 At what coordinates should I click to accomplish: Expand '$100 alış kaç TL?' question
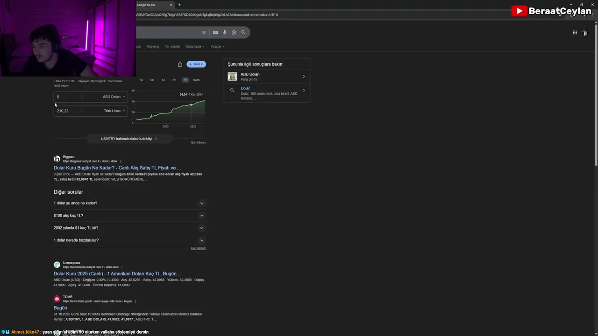tap(129, 215)
